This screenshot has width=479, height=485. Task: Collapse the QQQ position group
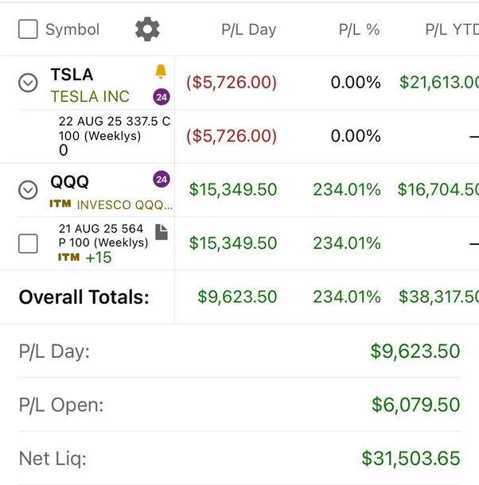pos(28,190)
